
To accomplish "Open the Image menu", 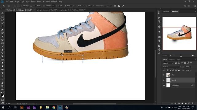I will pos(17,2).
